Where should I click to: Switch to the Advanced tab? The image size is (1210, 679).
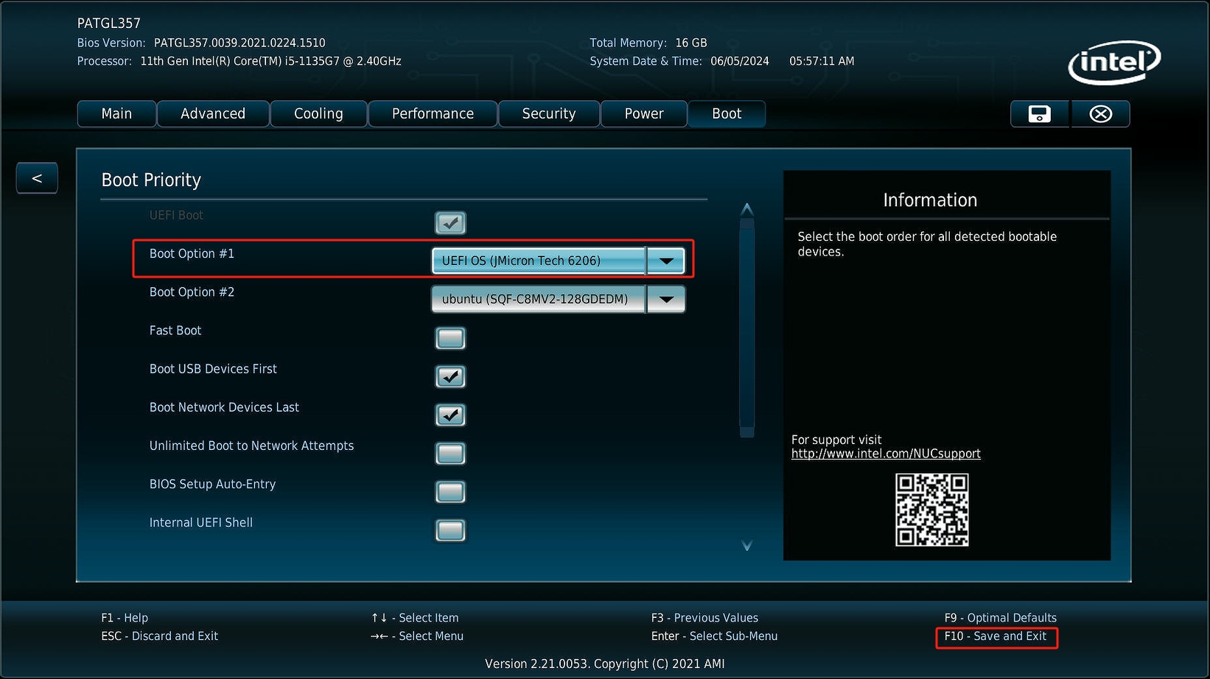point(213,114)
